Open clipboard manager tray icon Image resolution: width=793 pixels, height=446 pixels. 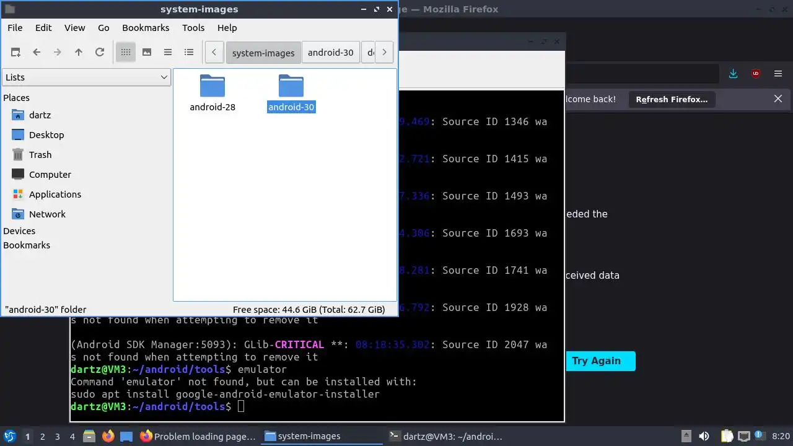coord(727,437)
